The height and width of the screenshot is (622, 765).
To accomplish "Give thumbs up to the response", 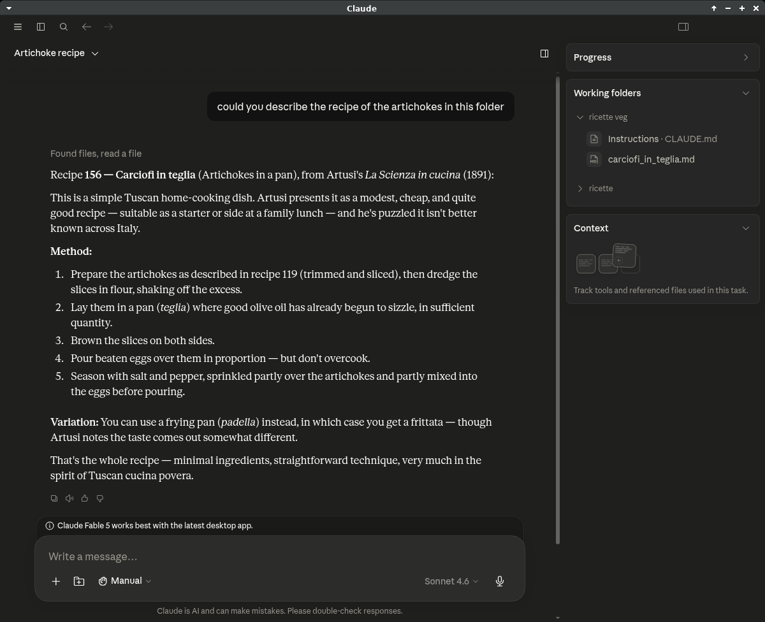I will click(x=85, y=498).
